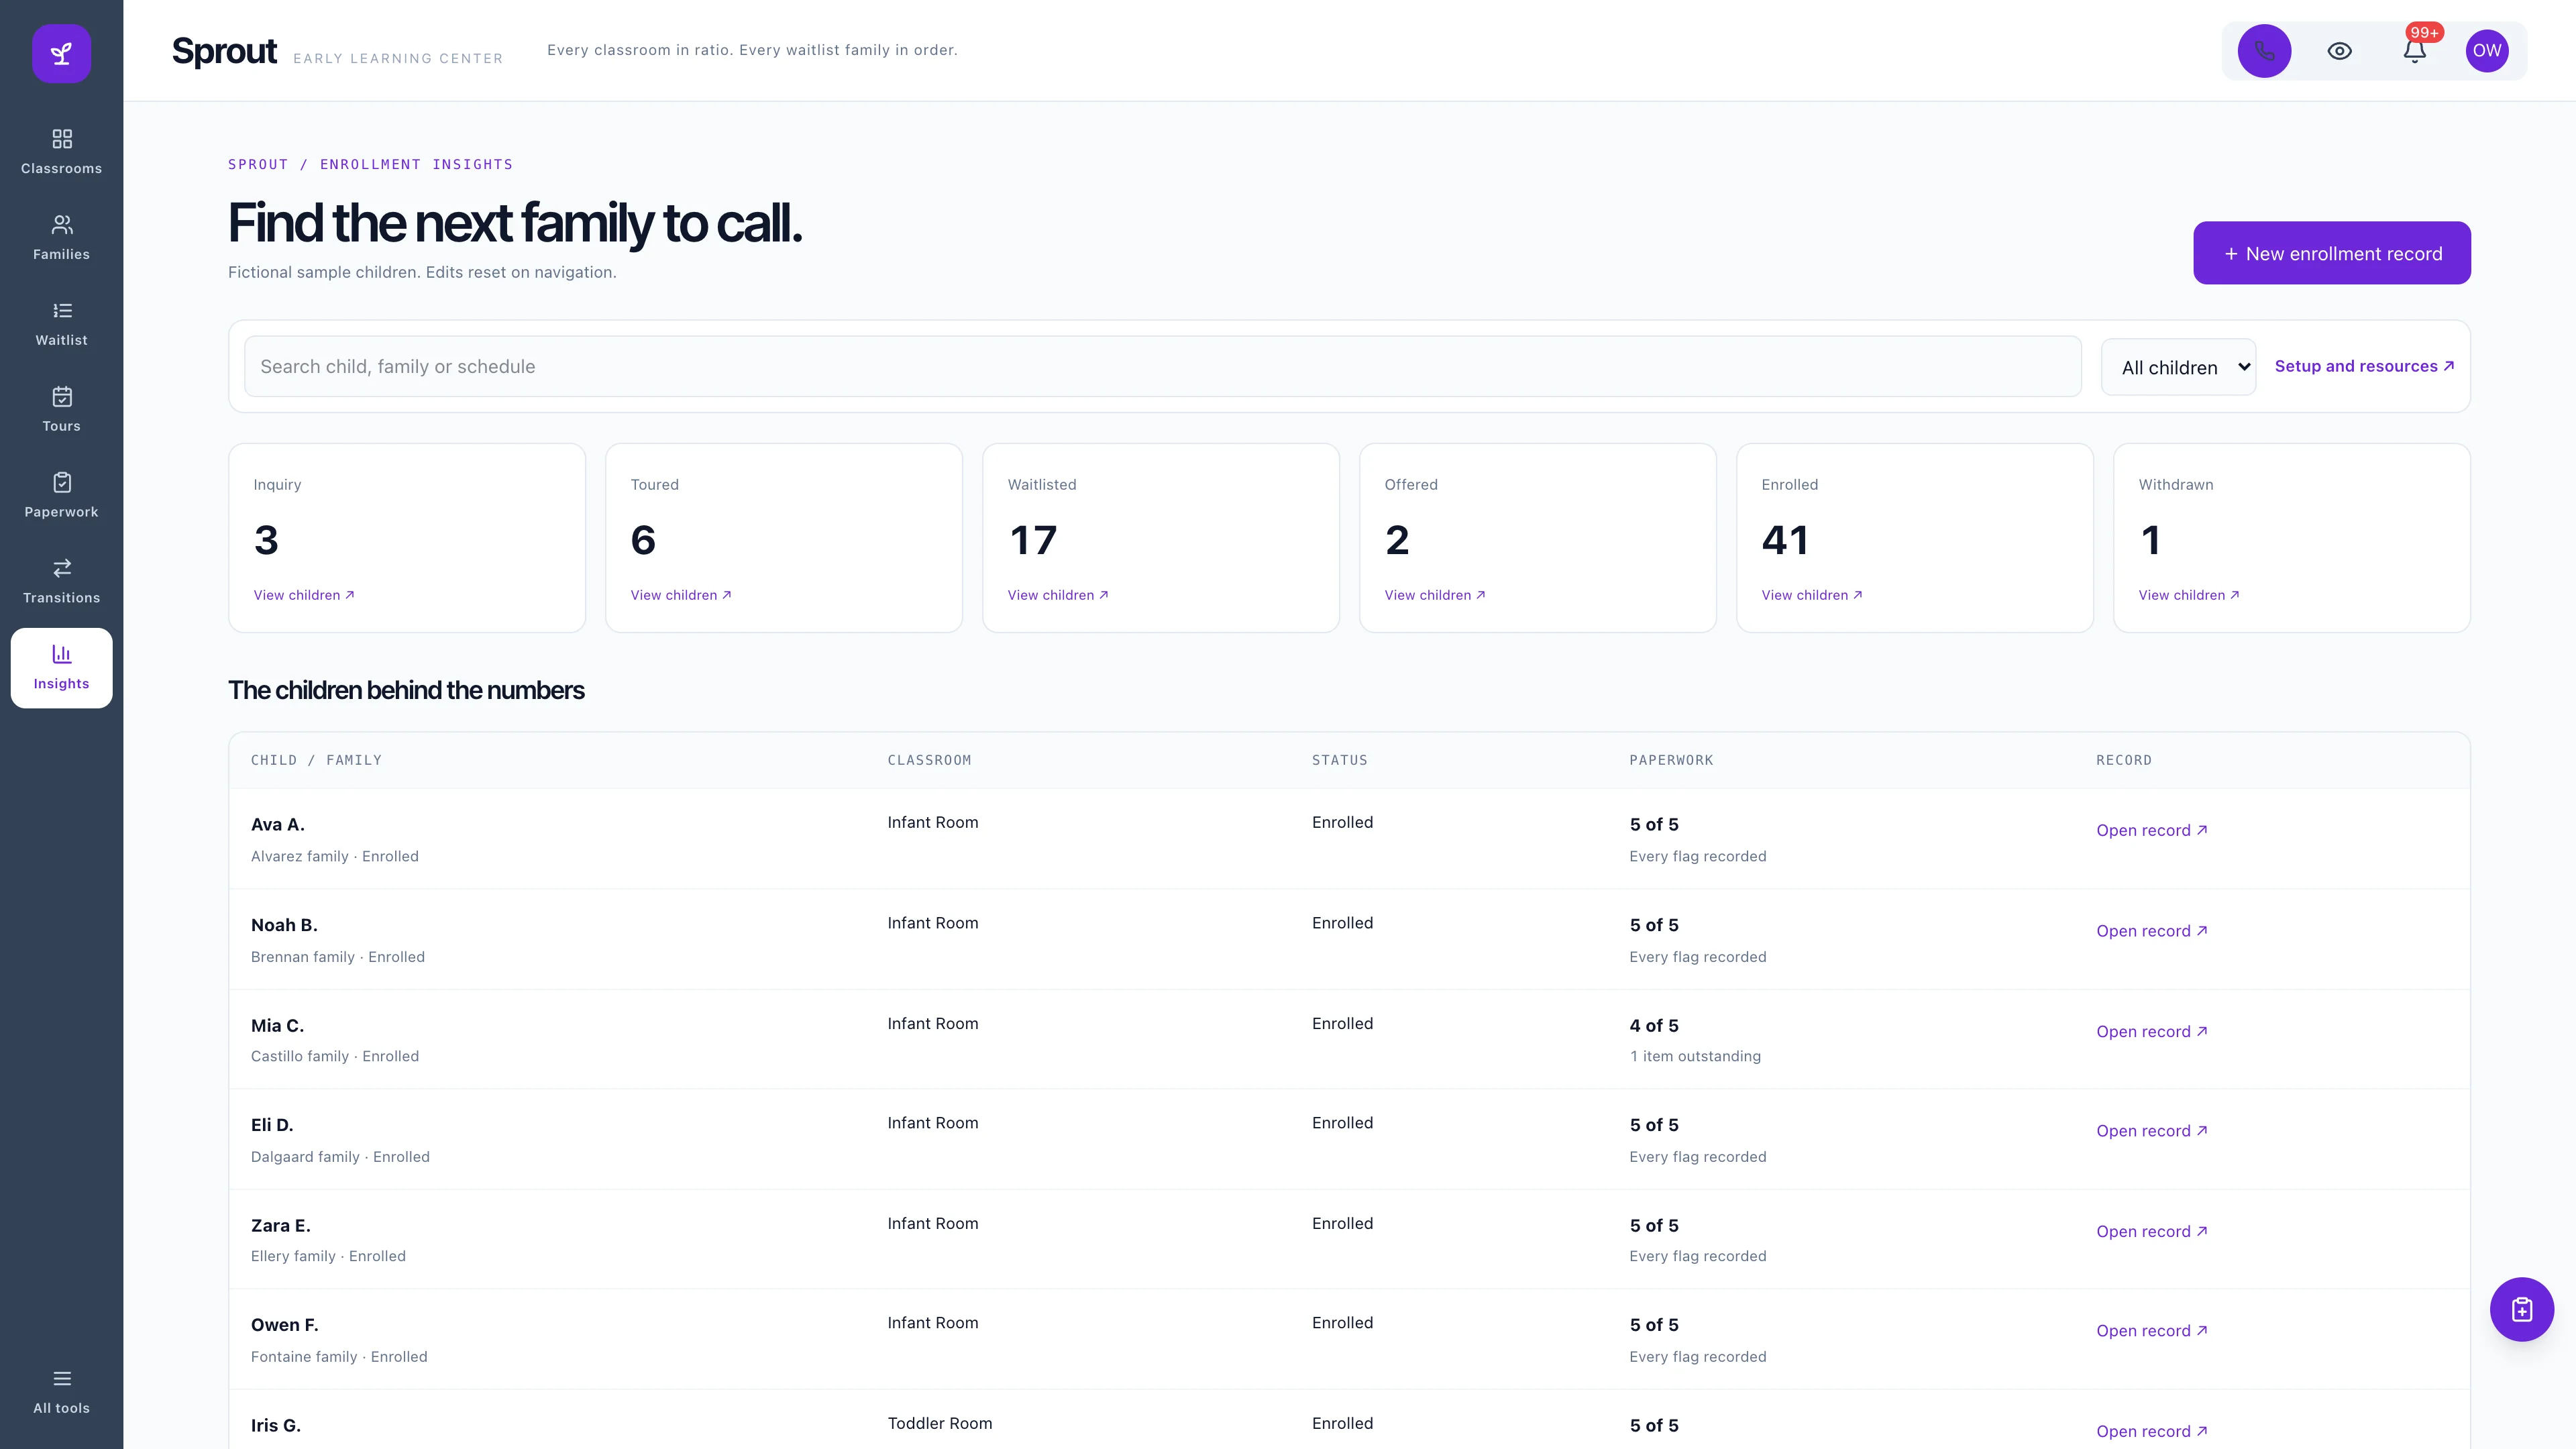Focus the Search child, family or schedule field

point(1162,366)
